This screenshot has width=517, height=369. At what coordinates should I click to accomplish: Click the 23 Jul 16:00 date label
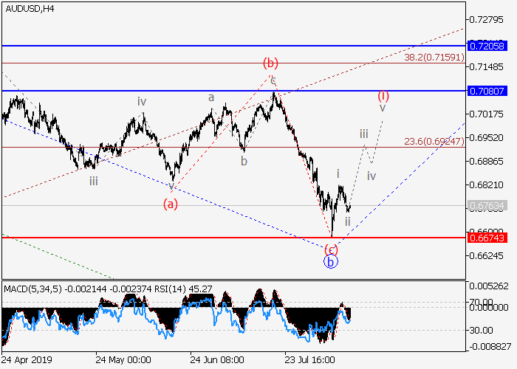pyautogui.click(x=310, y=359)
